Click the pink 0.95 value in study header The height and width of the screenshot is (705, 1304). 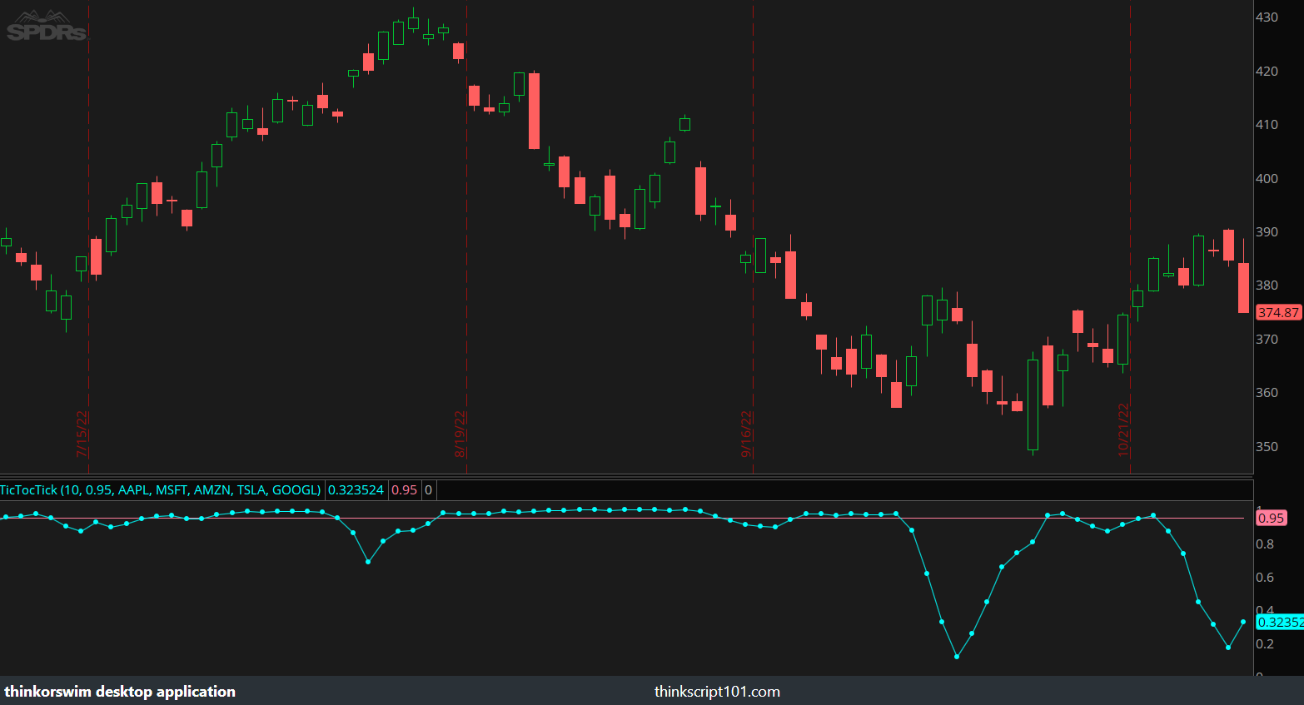pos(404,490)
